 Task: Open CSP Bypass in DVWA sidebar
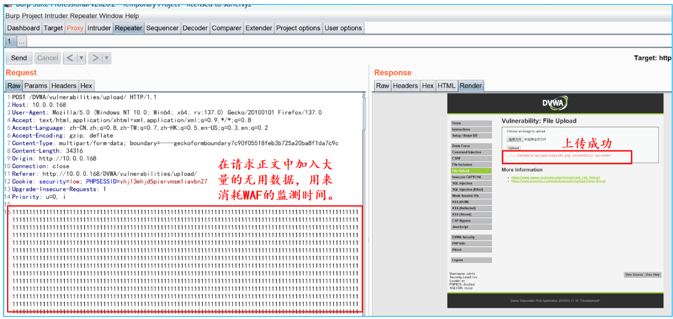471,221
